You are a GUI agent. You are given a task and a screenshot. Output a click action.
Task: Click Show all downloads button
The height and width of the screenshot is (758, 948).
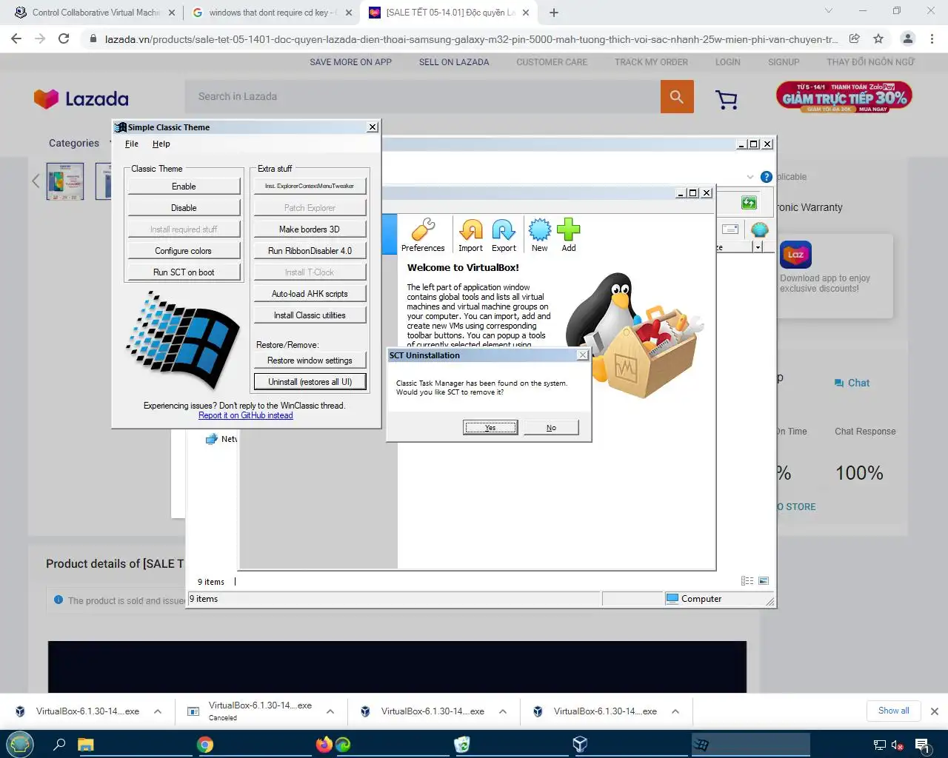tap(893, 711)
